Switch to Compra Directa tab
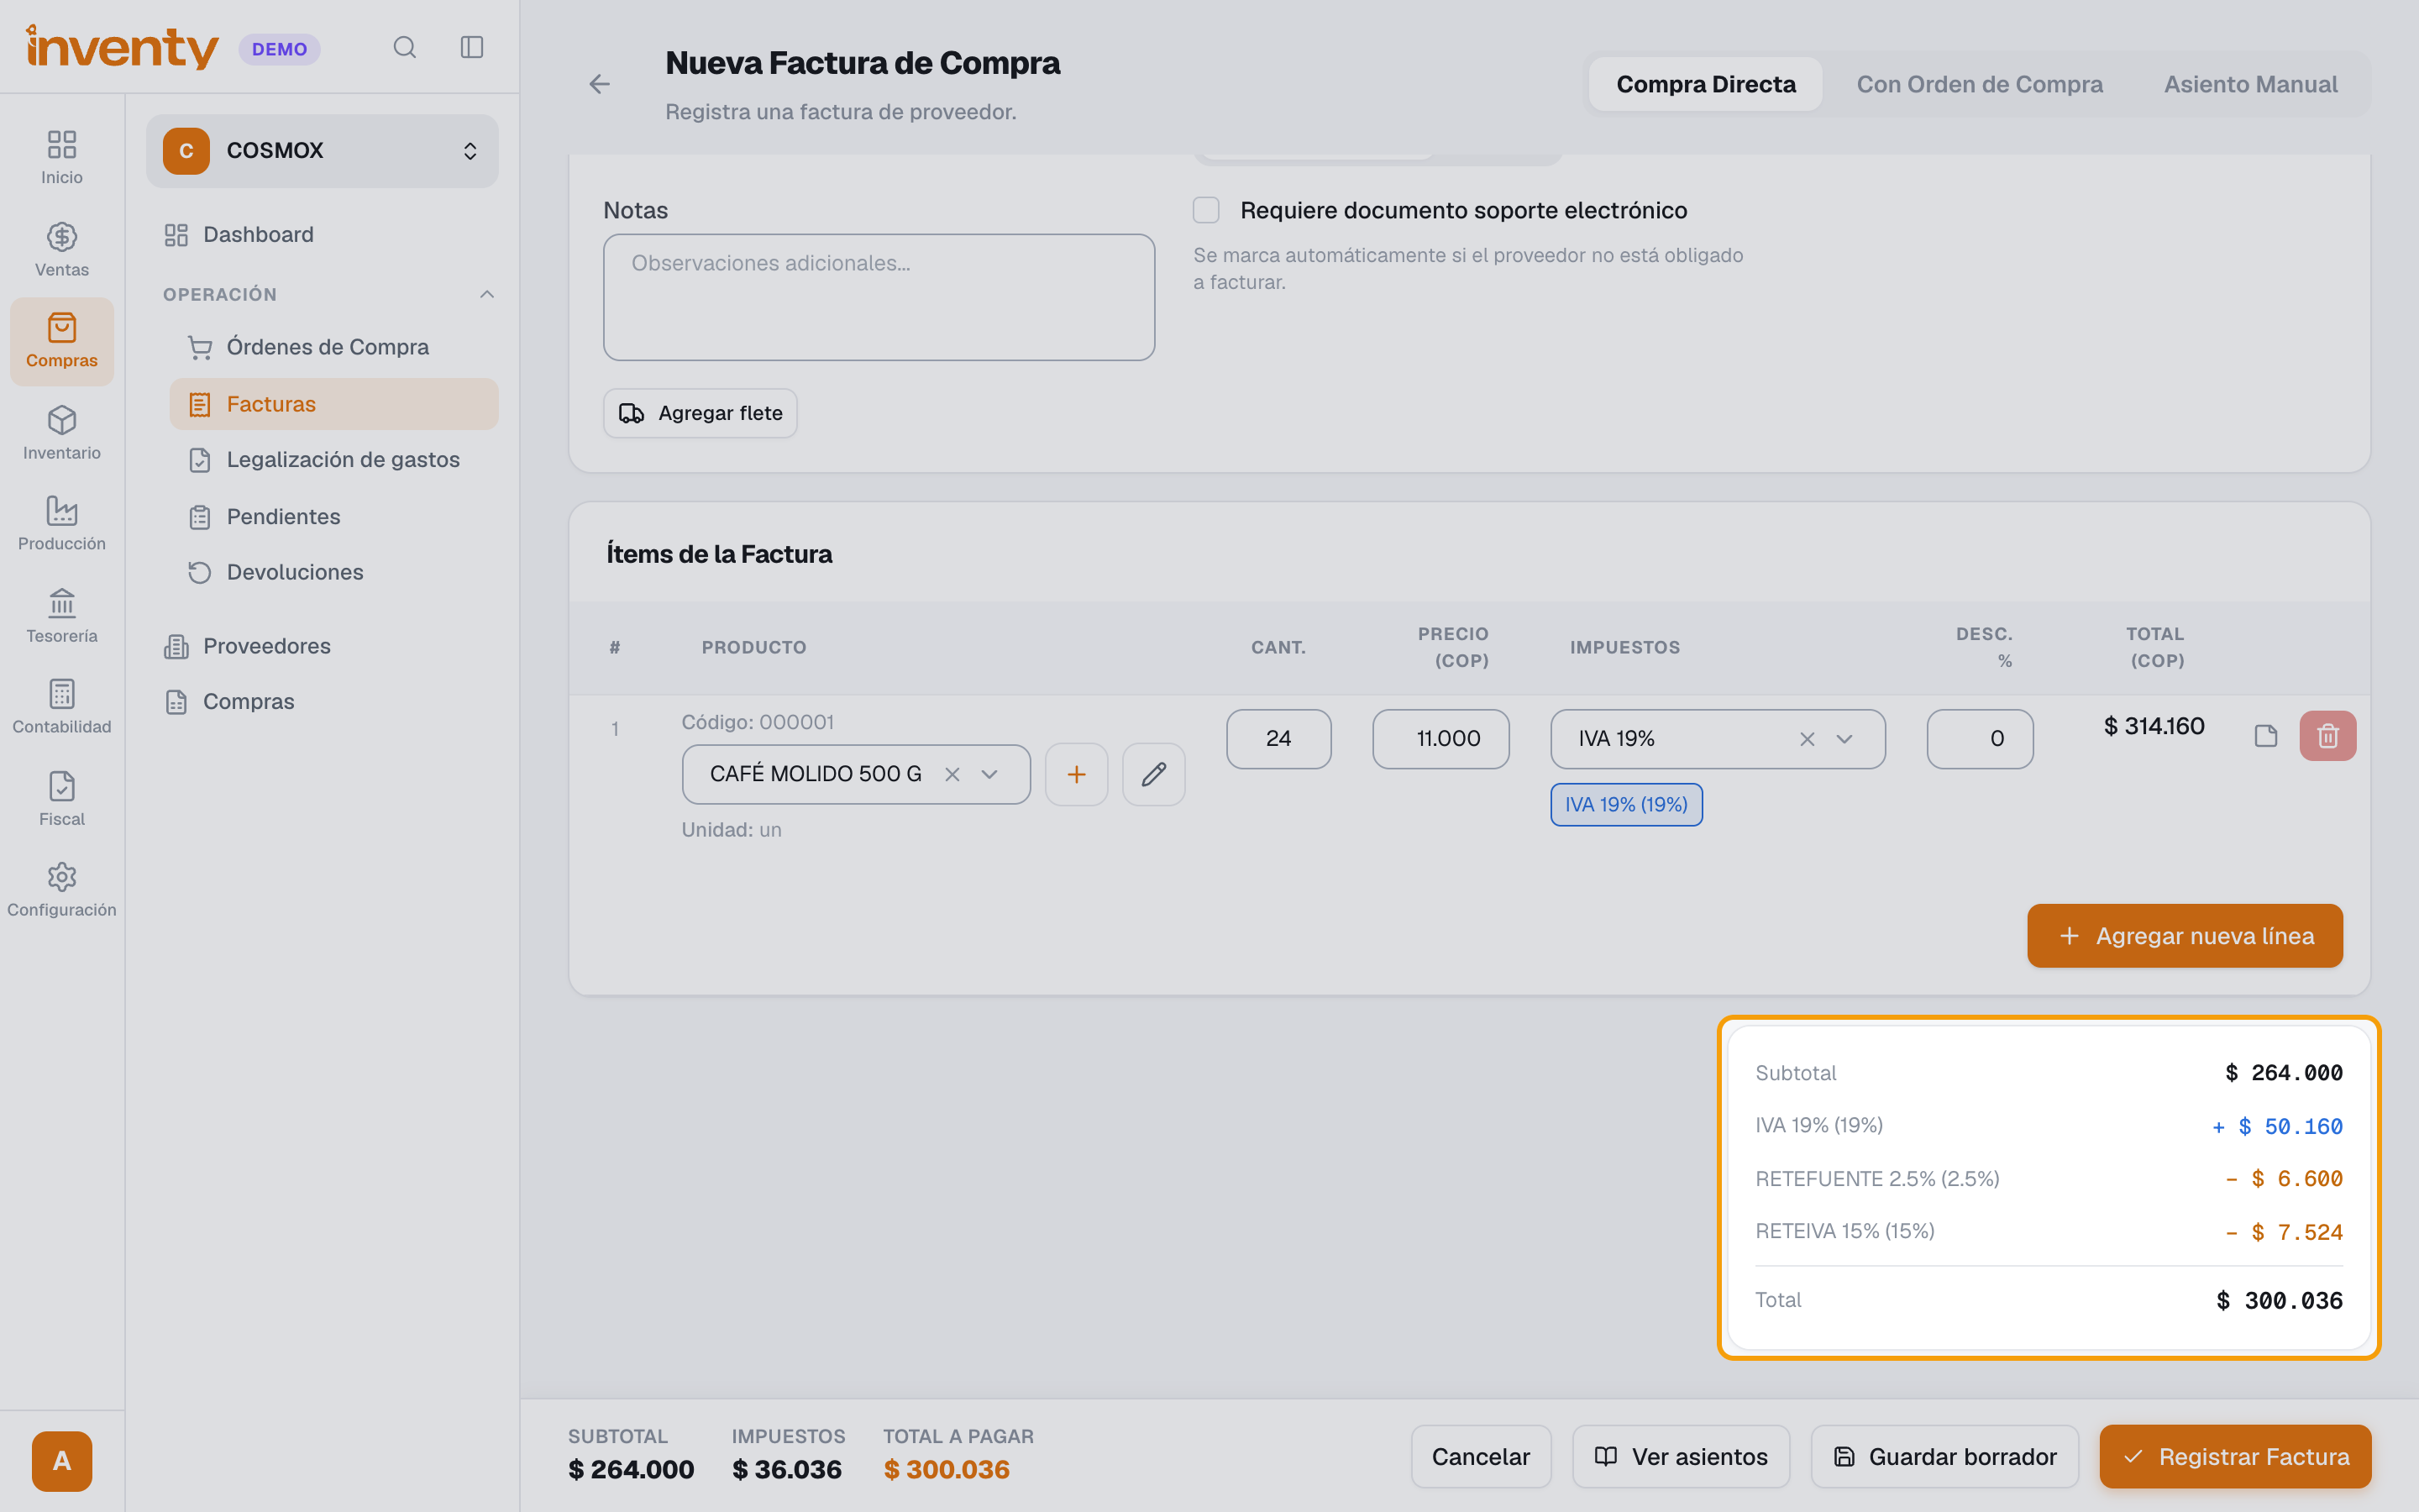This screenshot has height=1512, width=2419. click(1705, 84)
